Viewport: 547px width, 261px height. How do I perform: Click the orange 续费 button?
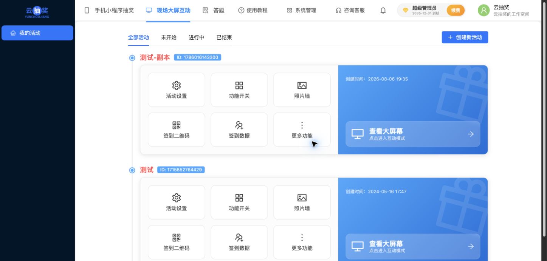point(456,11)
